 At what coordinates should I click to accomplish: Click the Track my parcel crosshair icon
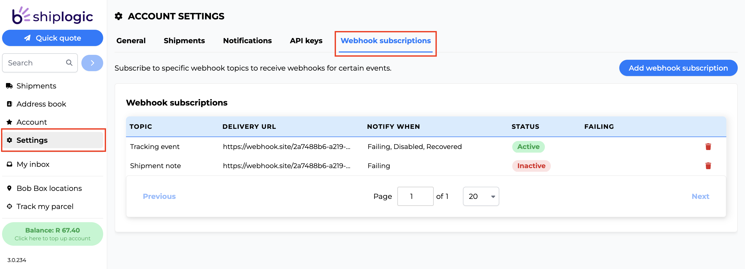[x=9, y=206]
